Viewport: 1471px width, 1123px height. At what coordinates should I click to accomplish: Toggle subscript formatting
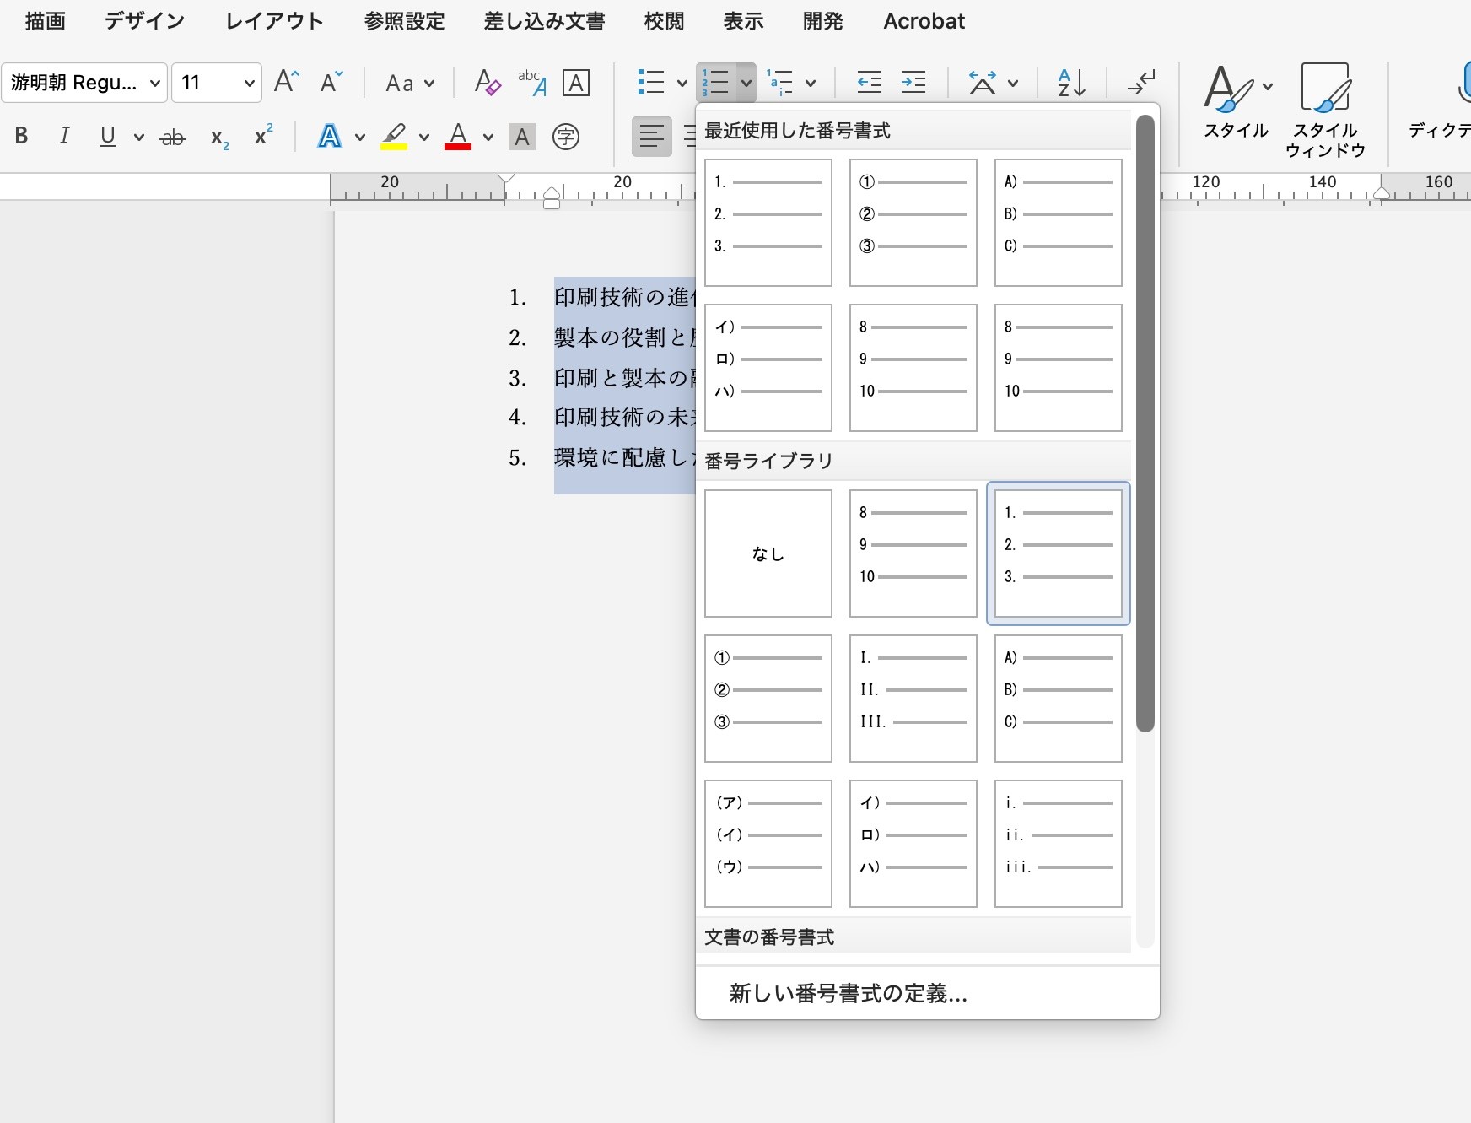tap(219, 138)
